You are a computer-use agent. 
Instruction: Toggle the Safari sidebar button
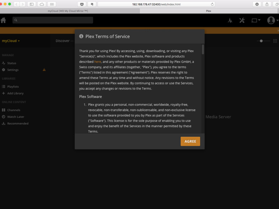[32, 4]
